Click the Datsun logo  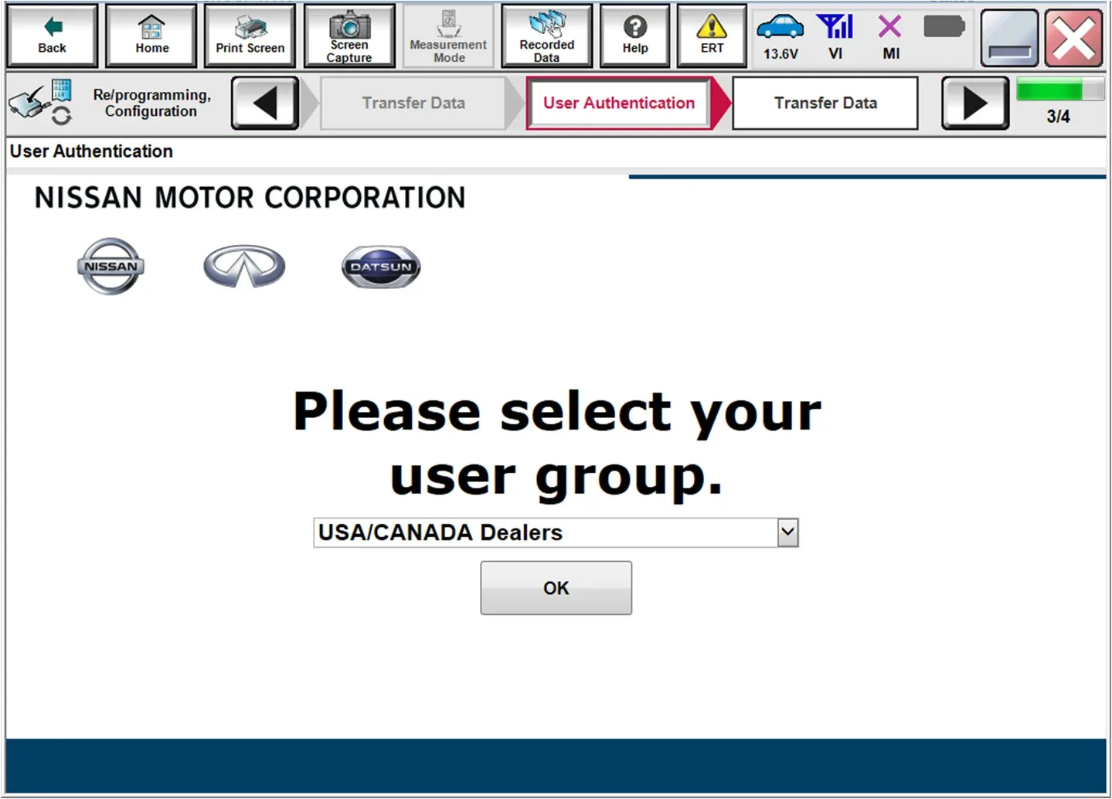pos(381,267)
